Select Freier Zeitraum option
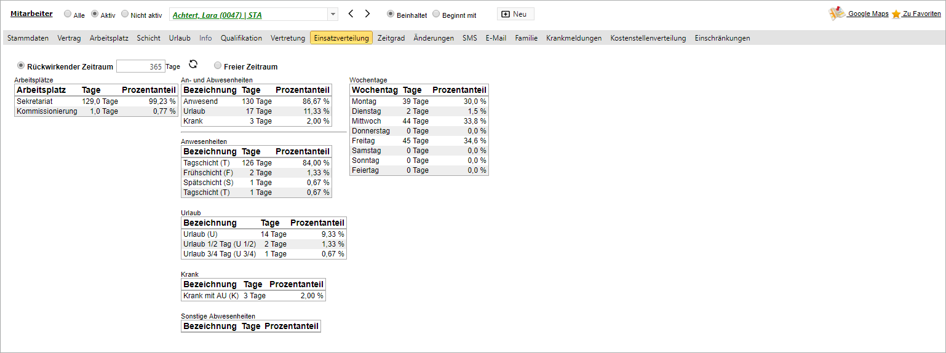The image size is (946, 353). point(218,65)
